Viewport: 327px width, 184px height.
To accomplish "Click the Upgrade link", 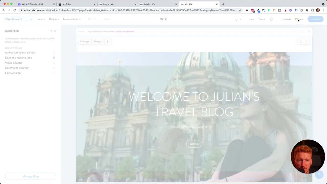I will (x=286, y=19).
